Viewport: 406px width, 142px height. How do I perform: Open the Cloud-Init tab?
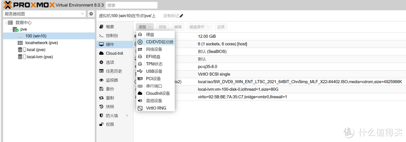(x=115, y=54)
